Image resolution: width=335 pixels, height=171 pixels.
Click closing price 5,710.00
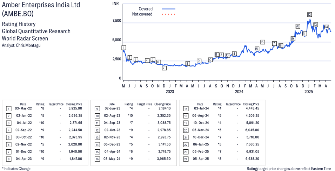point(253,137)
